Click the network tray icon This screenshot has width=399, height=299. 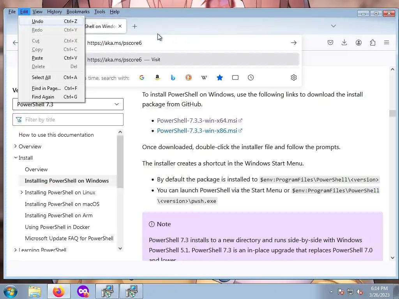coord(350,292)
